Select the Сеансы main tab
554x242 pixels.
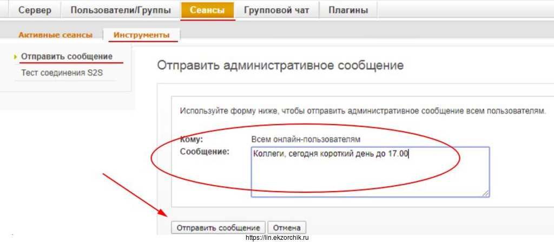[208, 10]
